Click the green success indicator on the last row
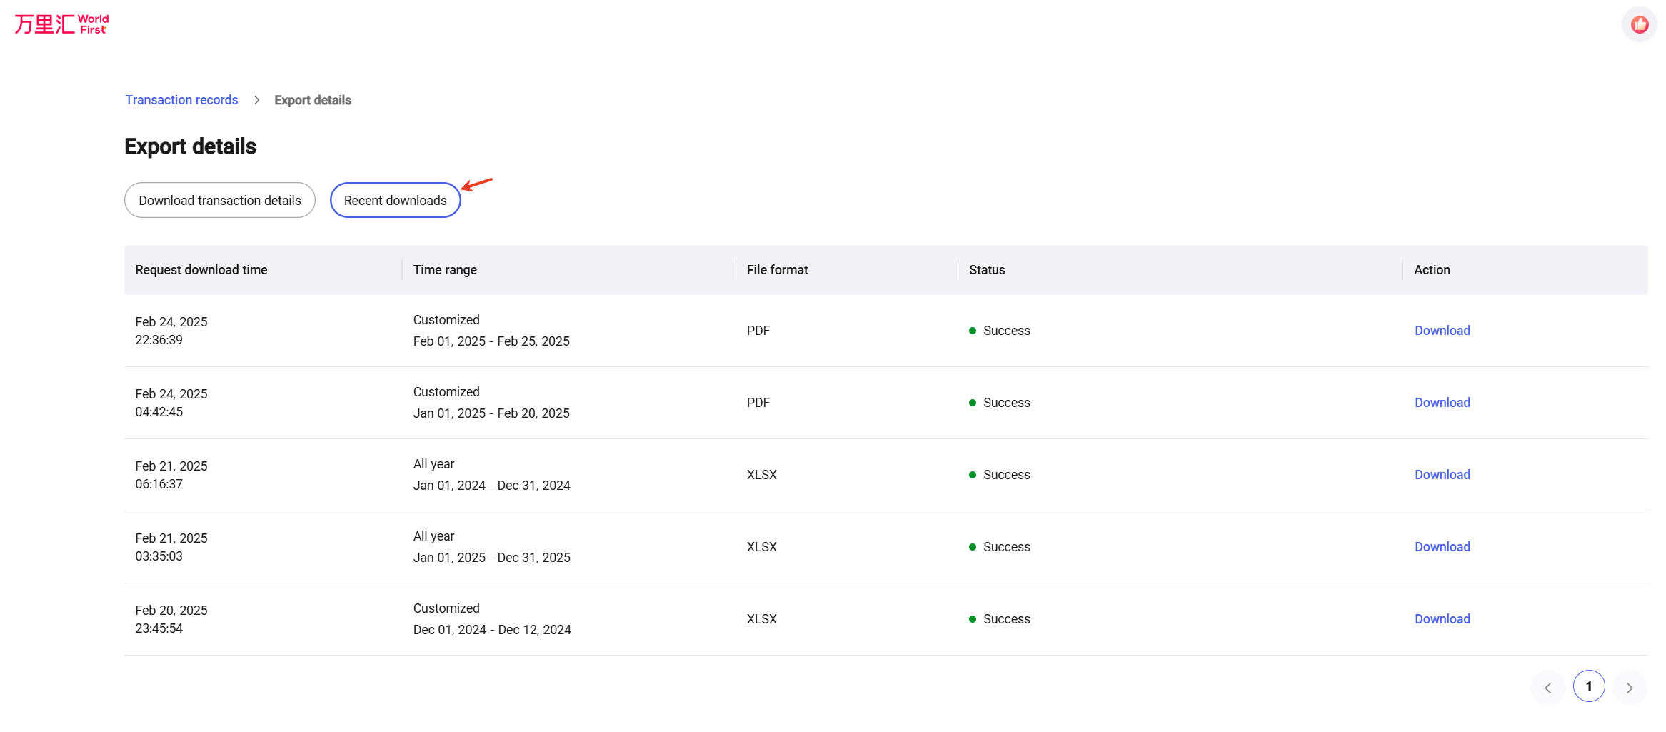The image size is (1666, 732). [x=972, y=618]
